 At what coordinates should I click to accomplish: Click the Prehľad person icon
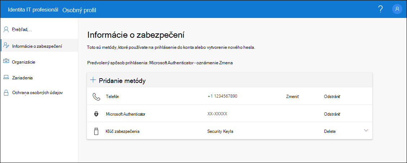pos(6,29)
